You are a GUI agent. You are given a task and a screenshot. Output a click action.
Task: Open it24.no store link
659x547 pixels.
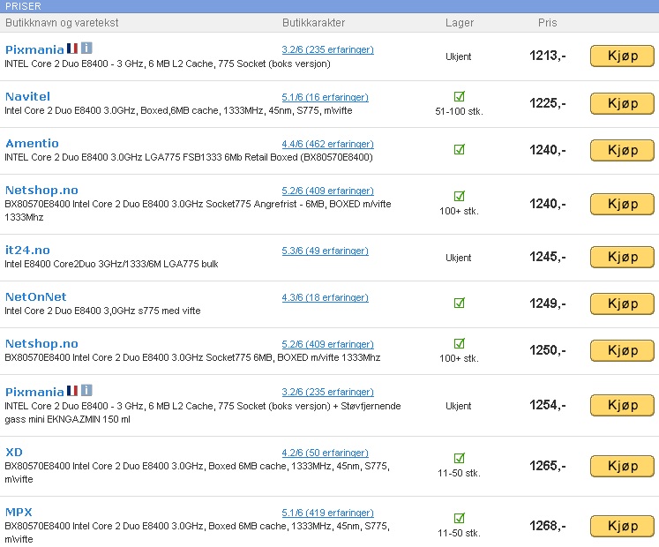(x=27, y=251)
